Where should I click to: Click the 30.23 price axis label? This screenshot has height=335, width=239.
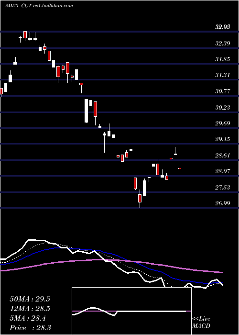point(223,108)
